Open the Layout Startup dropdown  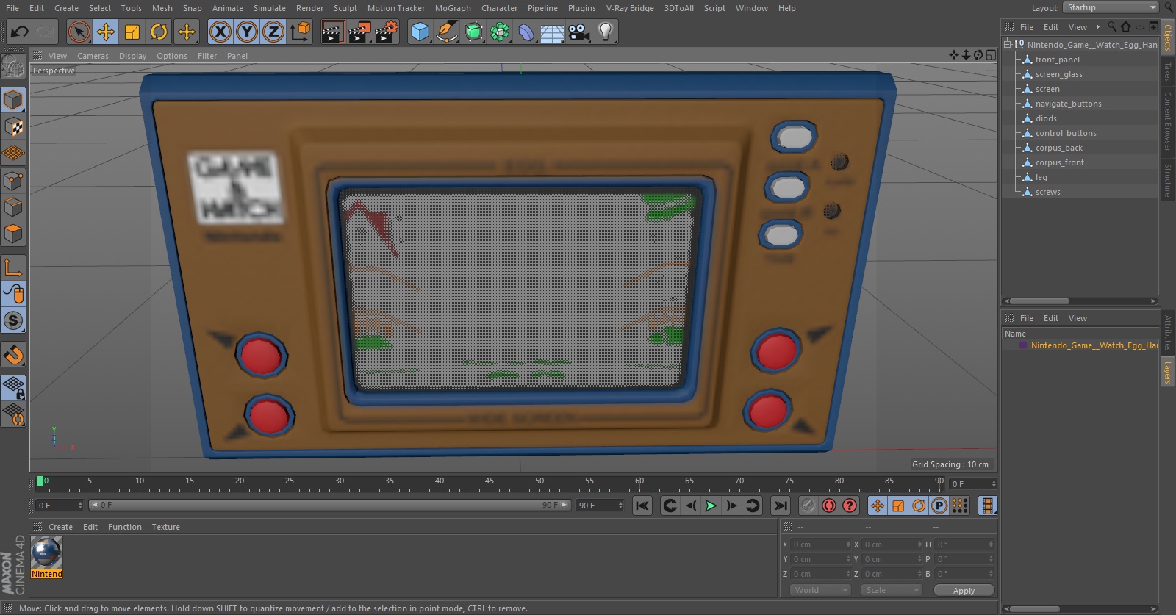point(1111,7)
